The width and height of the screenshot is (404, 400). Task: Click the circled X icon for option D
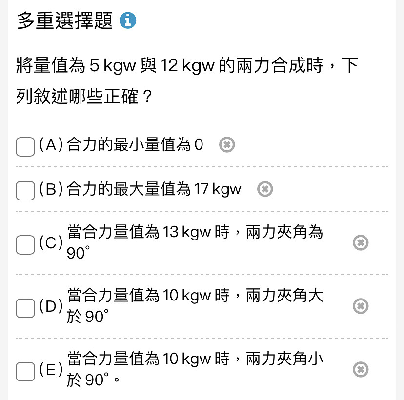coord(361,306)
